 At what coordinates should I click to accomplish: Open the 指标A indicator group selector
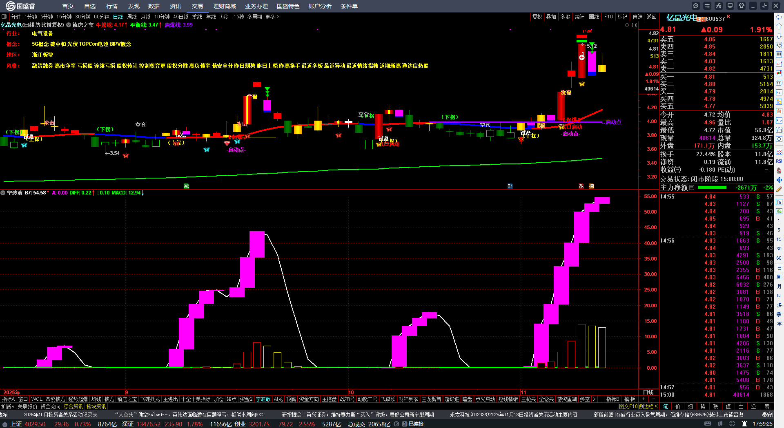tap(8, 399)
